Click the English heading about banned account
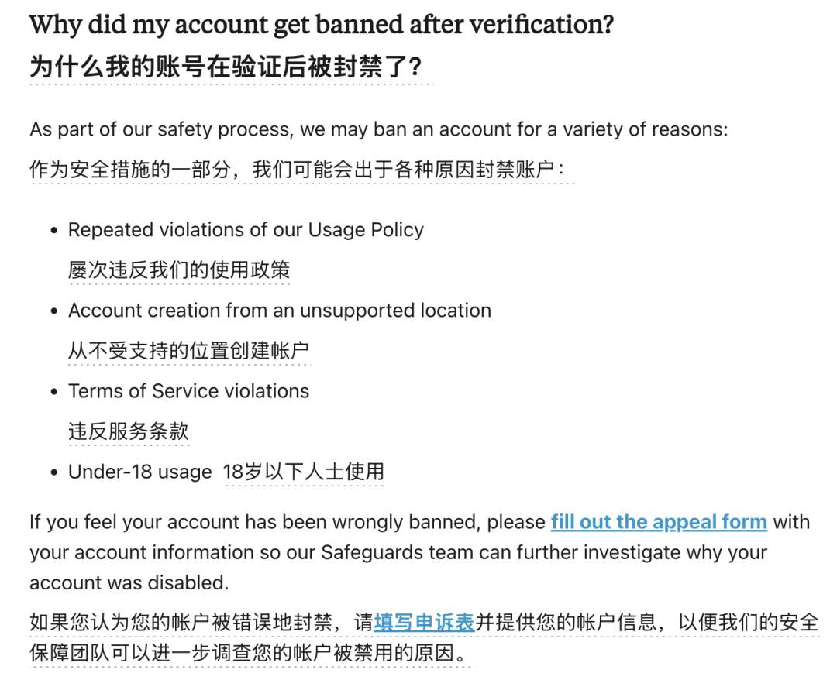Screen dimensions: 837x680 pos(322,26)
